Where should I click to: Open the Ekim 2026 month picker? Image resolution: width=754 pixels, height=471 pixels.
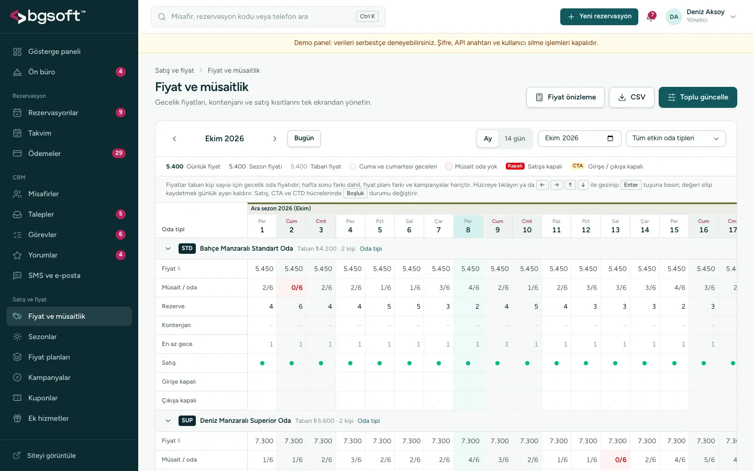tap(580, 139)
